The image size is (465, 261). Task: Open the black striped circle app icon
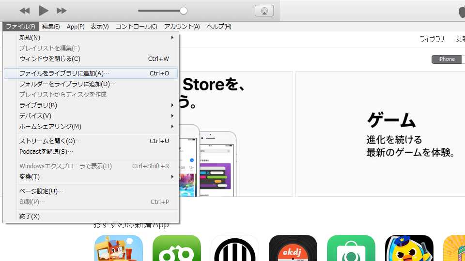[235, 248]
